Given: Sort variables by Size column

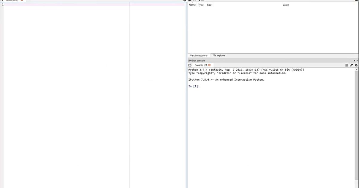Looking at the screenshot, I should 209,5.
